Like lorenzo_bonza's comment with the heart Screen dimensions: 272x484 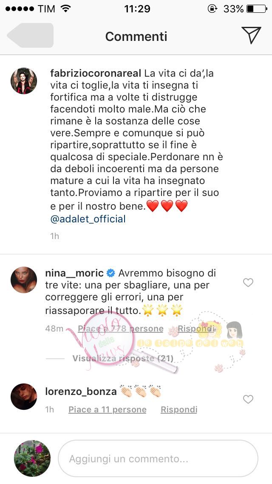click(x=248, y=399)
